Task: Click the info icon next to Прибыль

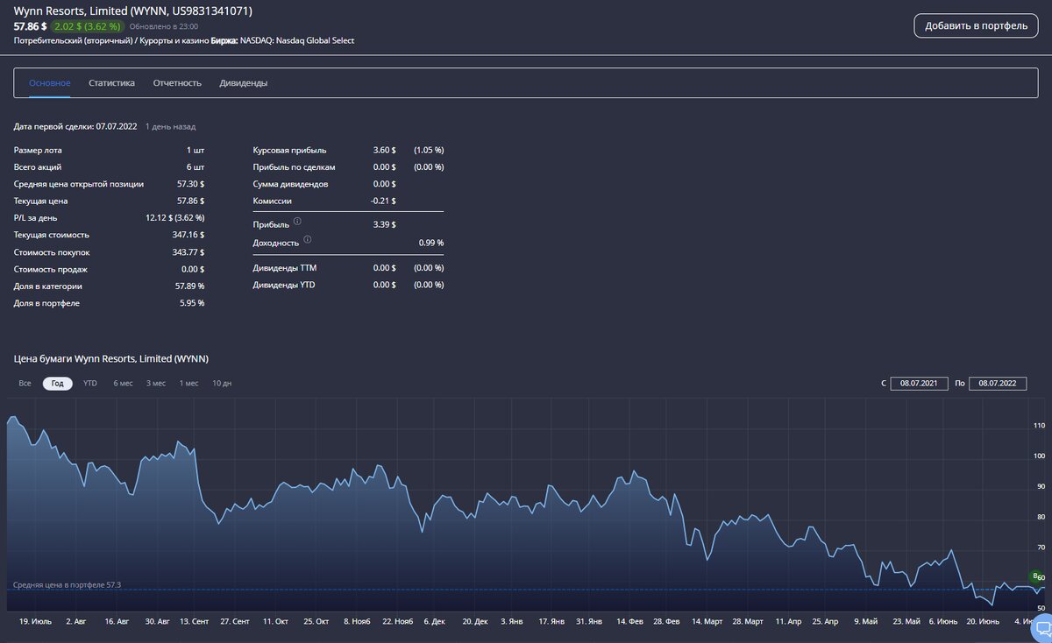Action: coord(296,221)
